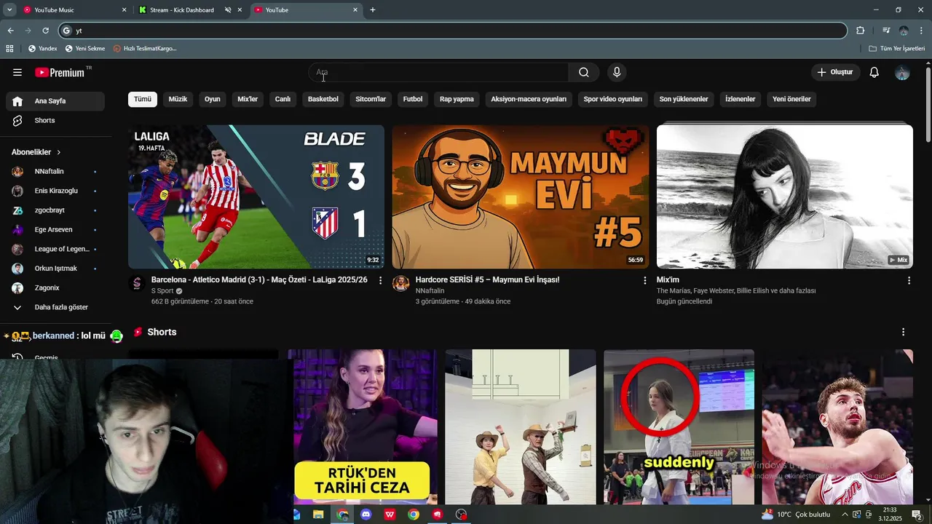
Task: Select the Sitcom'lar filter chip
Action: tap(371, 99)
